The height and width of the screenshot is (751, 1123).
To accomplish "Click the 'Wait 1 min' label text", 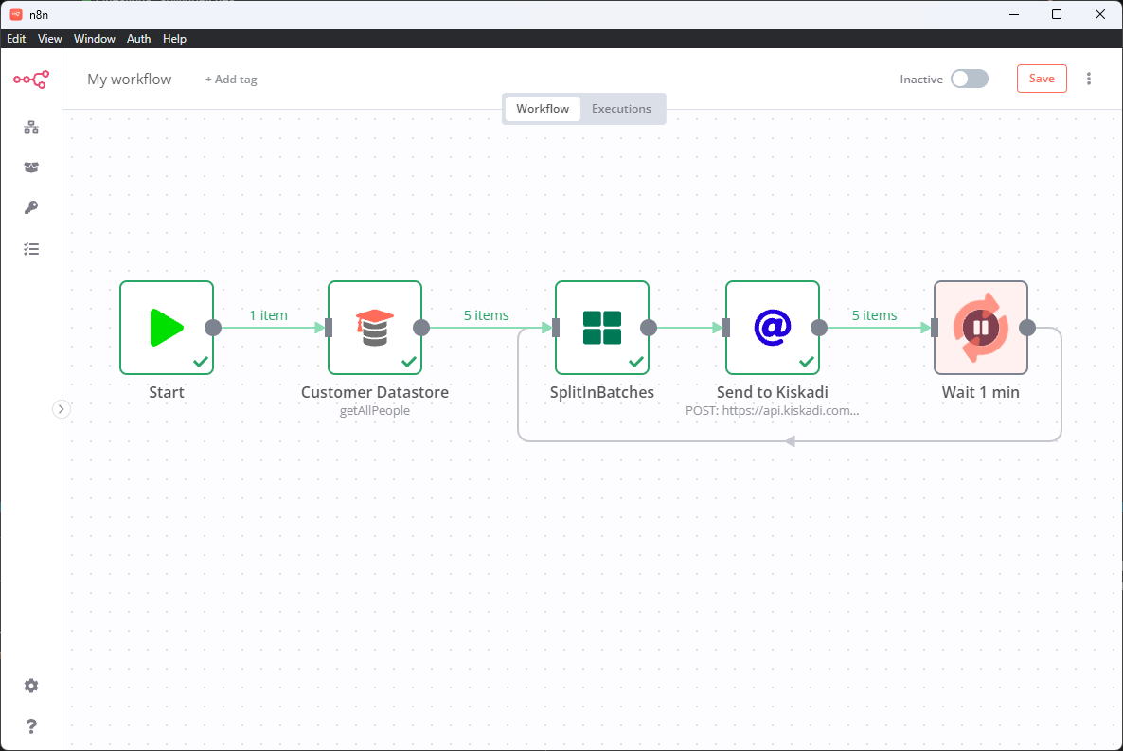I will tap(980, 392).
